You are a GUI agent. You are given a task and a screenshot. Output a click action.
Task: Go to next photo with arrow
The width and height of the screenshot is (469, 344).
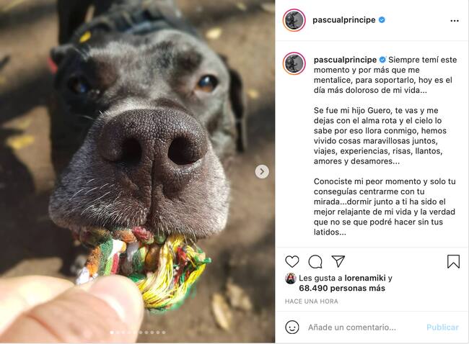tap(262, 171)
